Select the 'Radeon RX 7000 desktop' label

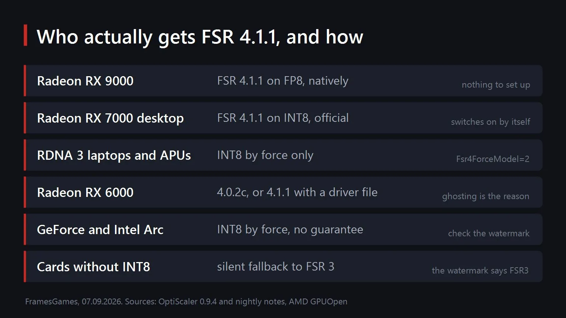[110, 118]
